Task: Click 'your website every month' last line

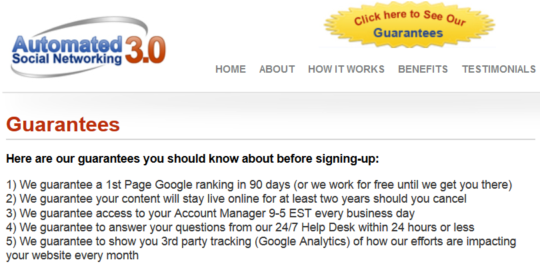Action: (x=72, y=256)
